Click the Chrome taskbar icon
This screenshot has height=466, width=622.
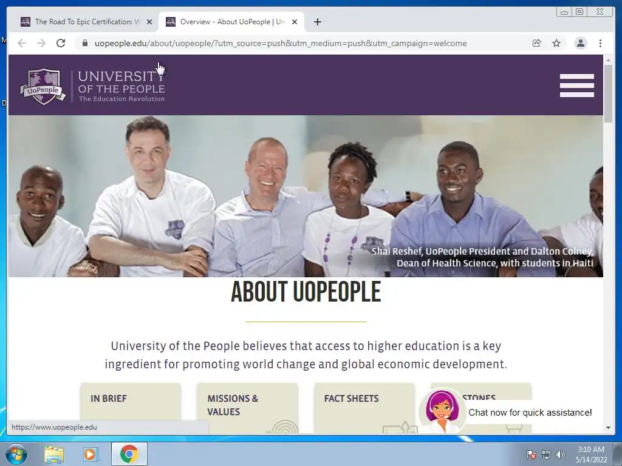tap(129, 454)
